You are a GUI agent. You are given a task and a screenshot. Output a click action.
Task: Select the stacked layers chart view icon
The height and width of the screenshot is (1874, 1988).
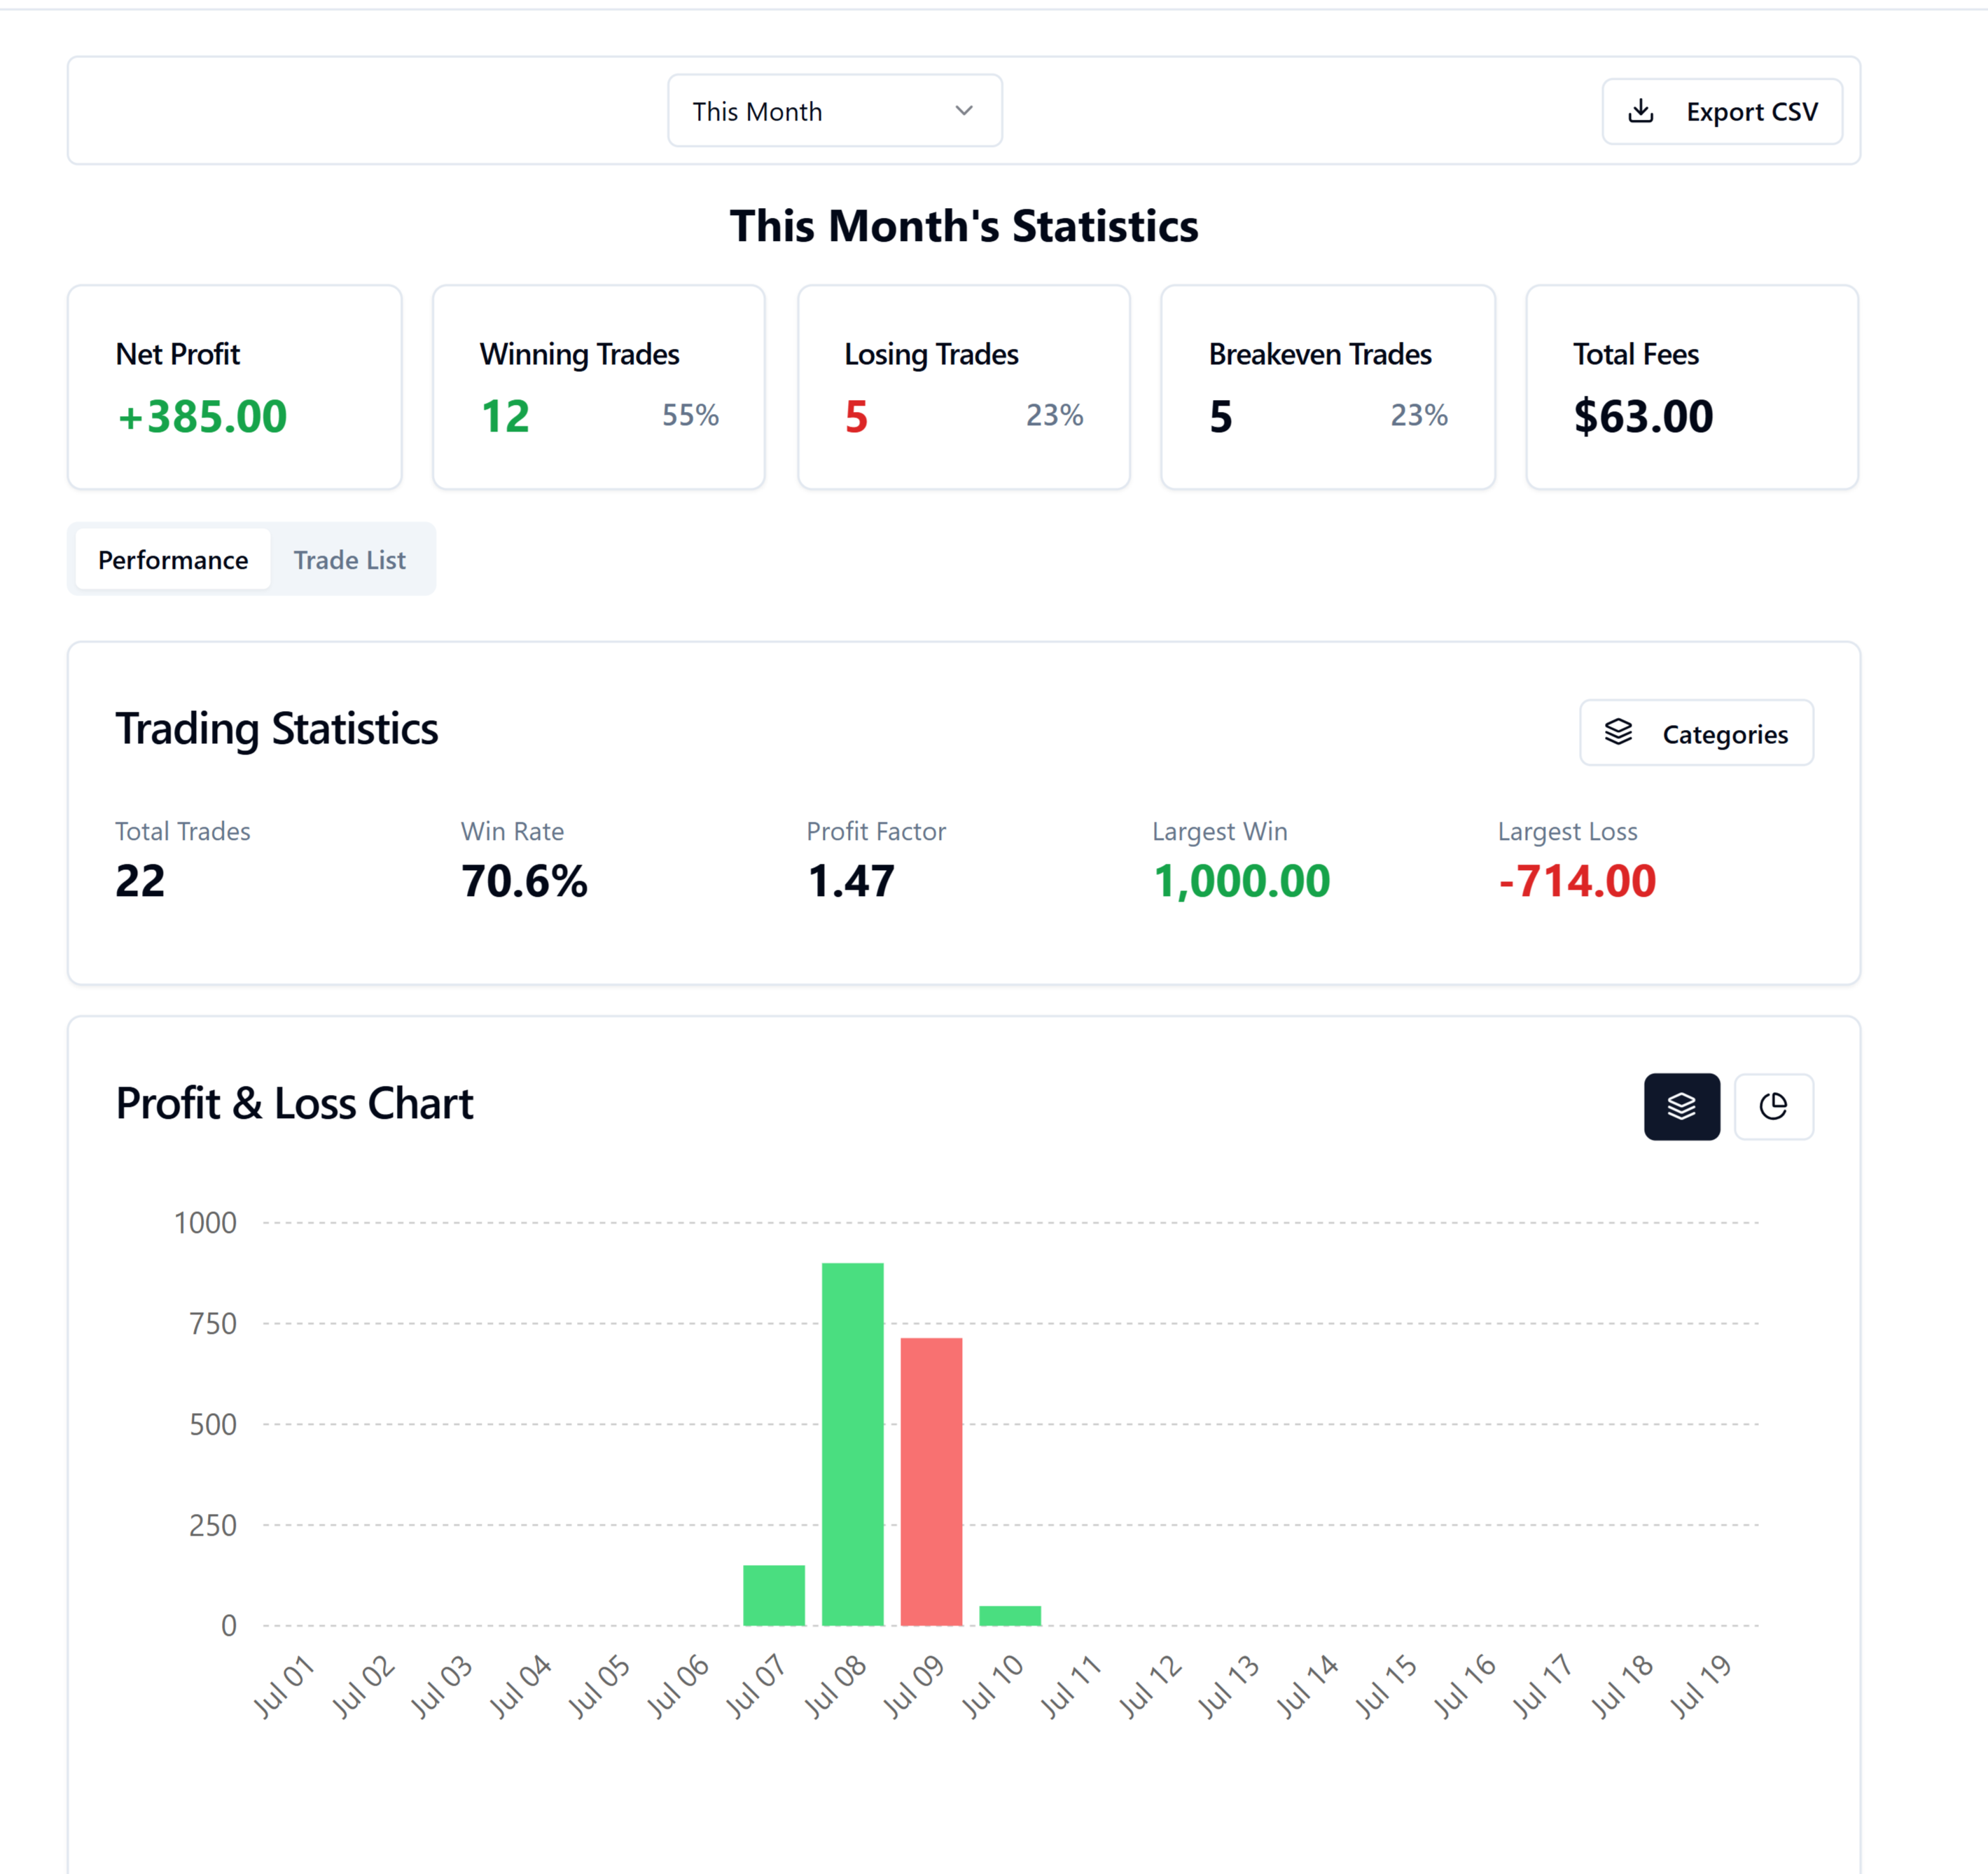[x=1682, y=1107]
